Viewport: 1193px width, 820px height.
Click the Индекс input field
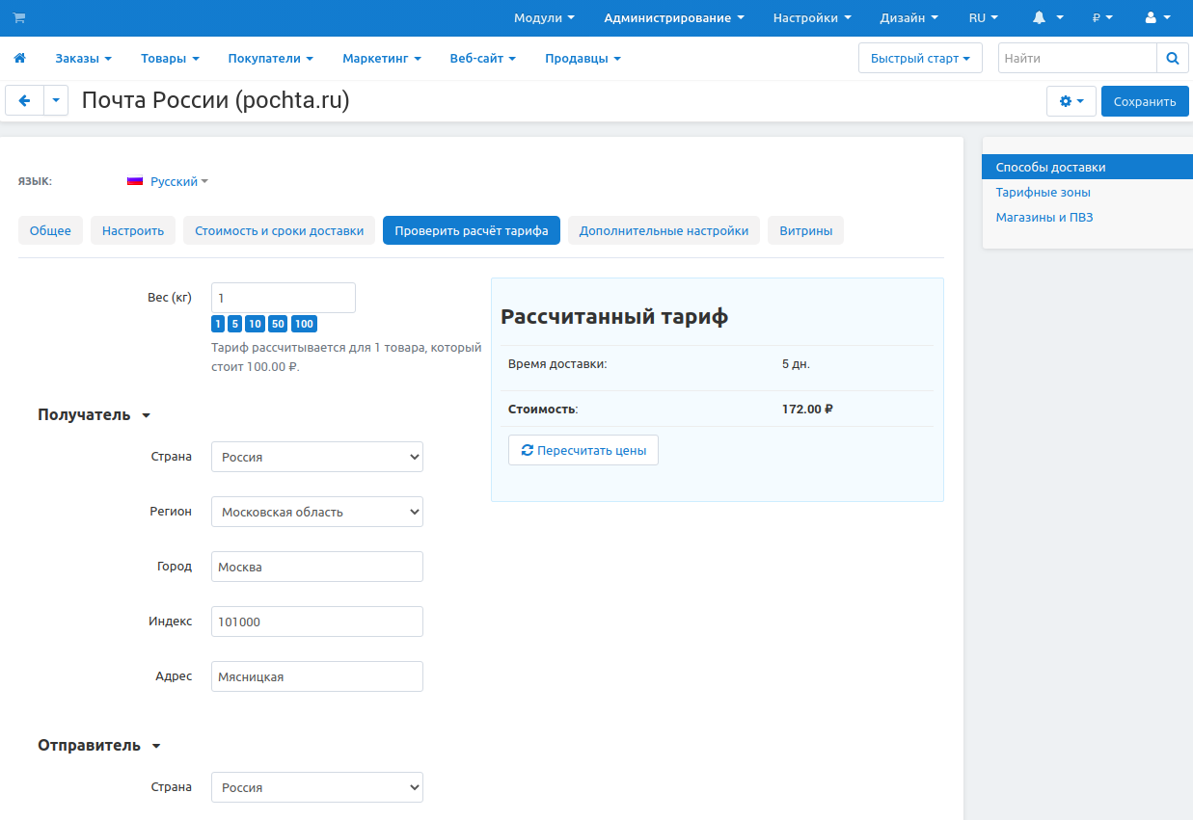pos(316,622)
